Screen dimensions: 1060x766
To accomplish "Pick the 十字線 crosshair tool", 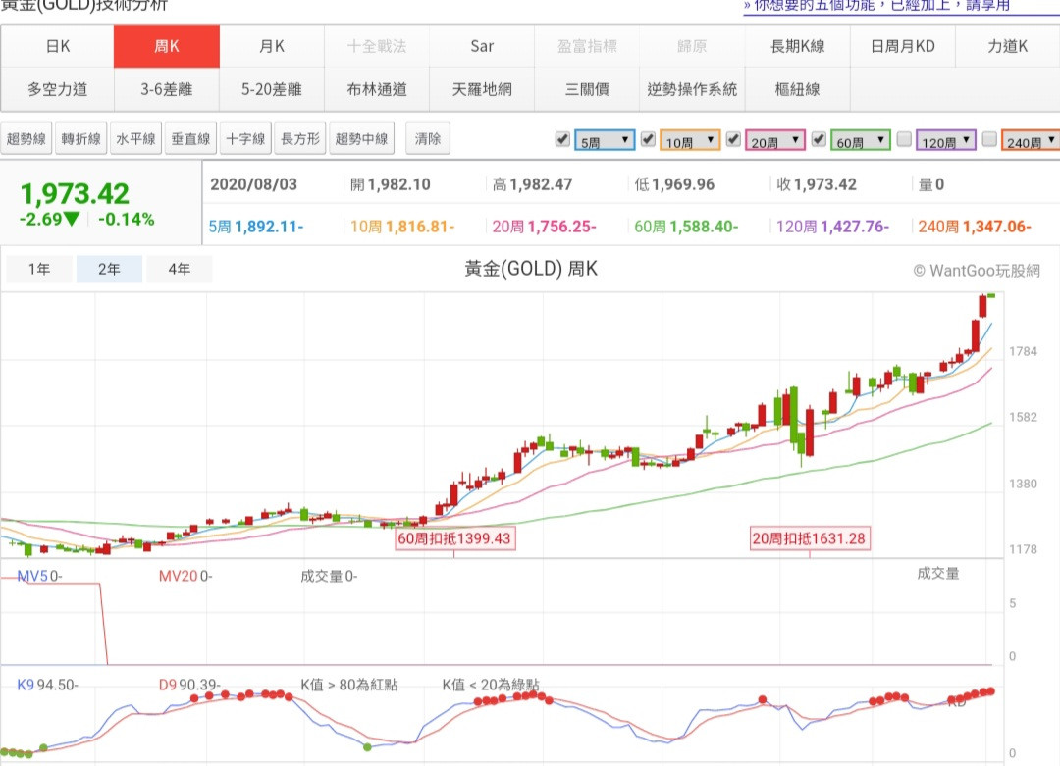I will [245, 139].
